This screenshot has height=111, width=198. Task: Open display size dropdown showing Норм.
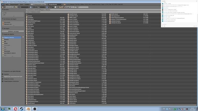tap(41, 7)
